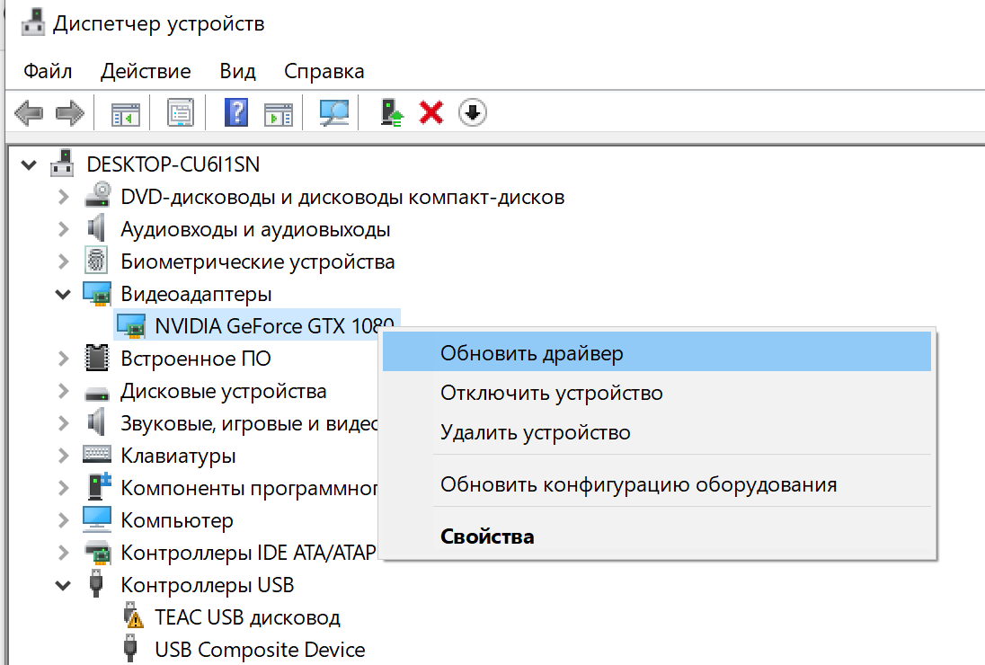This screenshot has width=985, height=665.
Task: Expand the Звуковые, игровые category
Action: (x=64, y=423)
